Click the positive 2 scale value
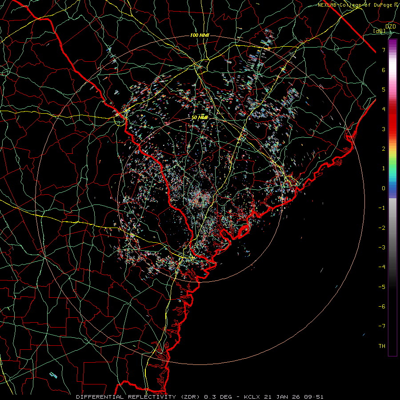 tap(384, 149)
